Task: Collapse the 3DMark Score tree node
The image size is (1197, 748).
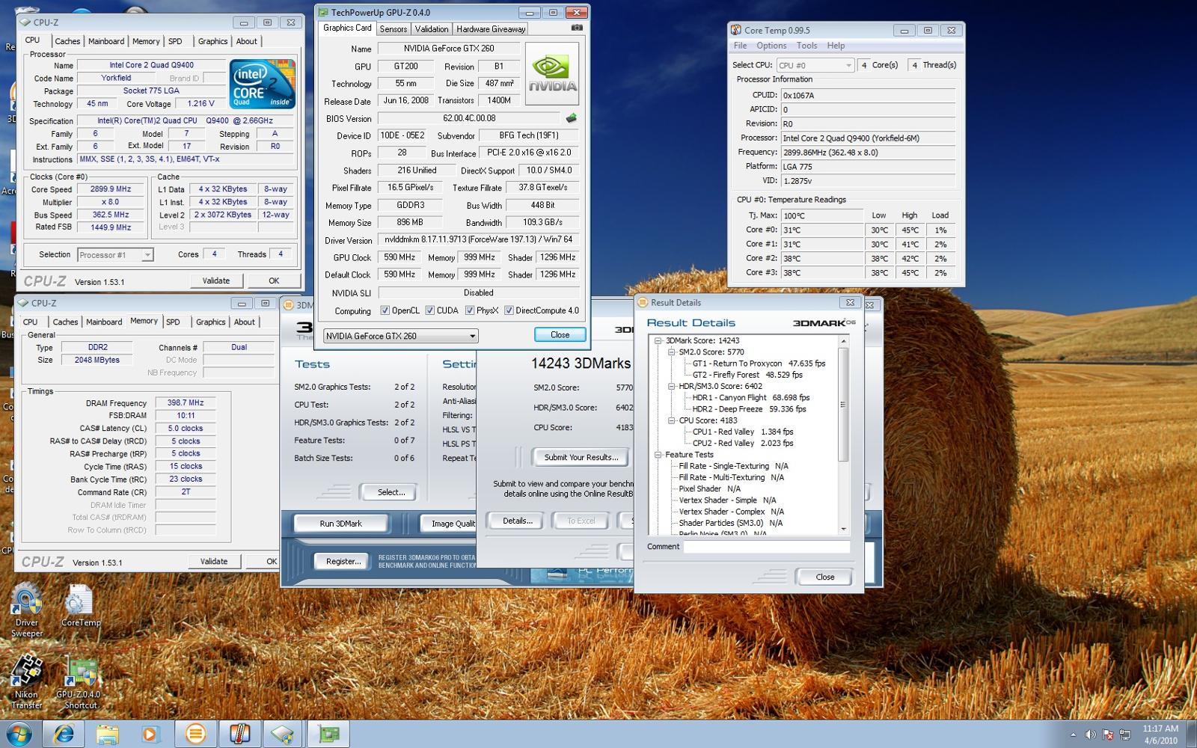Action: (658, 340)
